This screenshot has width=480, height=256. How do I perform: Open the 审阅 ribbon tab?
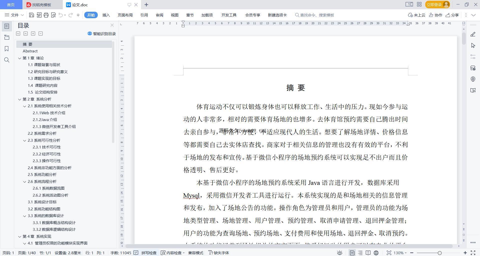tap(159, 15)
